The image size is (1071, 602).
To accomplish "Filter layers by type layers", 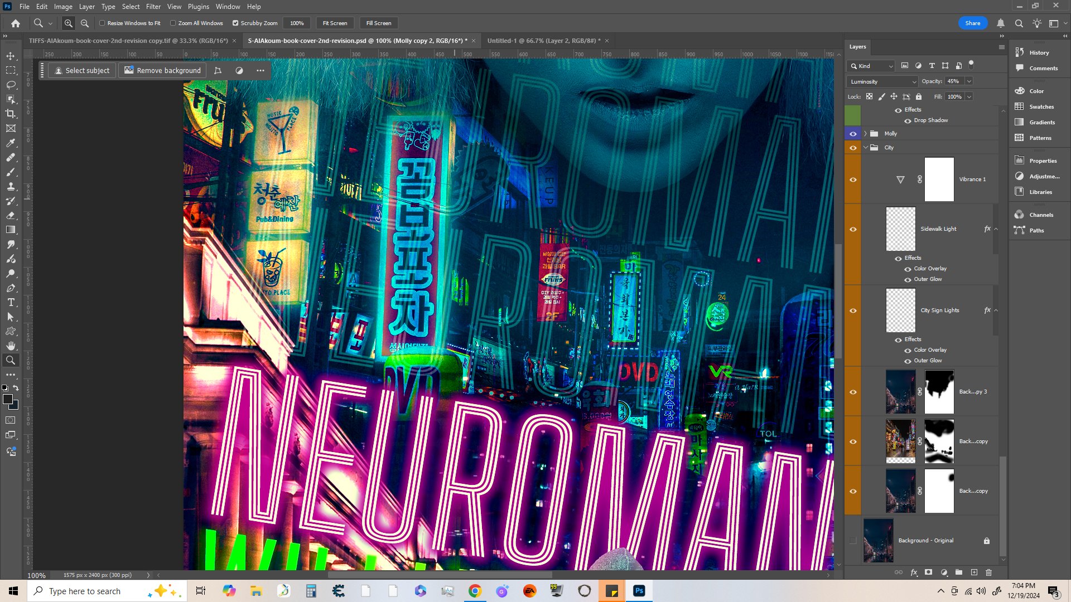I will click(932, 66).
